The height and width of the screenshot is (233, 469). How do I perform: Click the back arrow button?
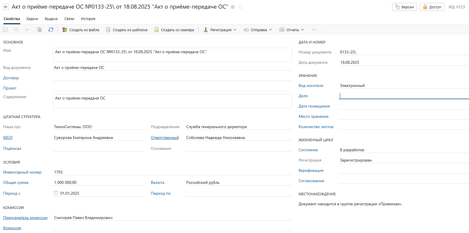pyautogui.click(x=6, y=7)
